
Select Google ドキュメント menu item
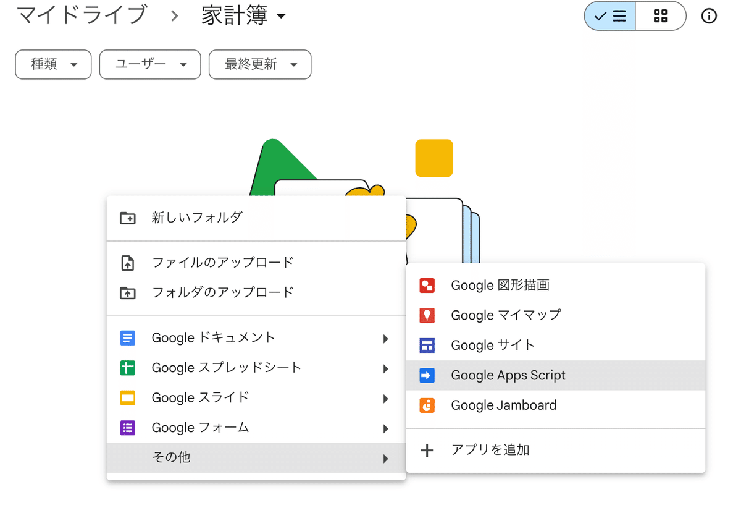(x=256, y=338)
